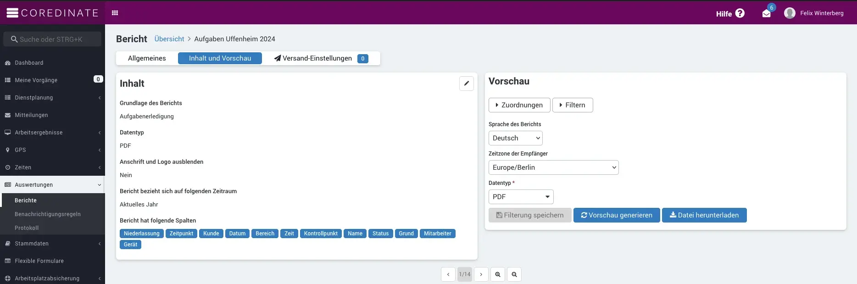Expand Arbeitsergebnisse sidebar section
The height and width of the screenshot is (284, 857).
pos(52,133)
